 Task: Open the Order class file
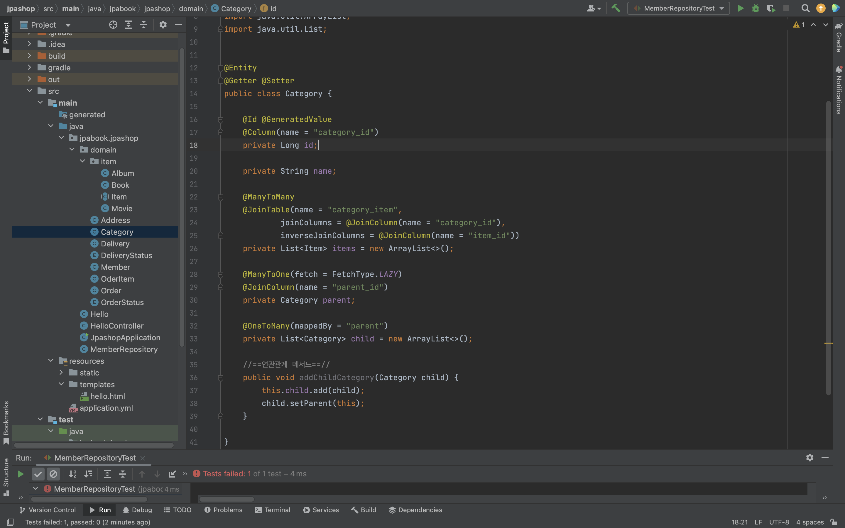[111, 290]
